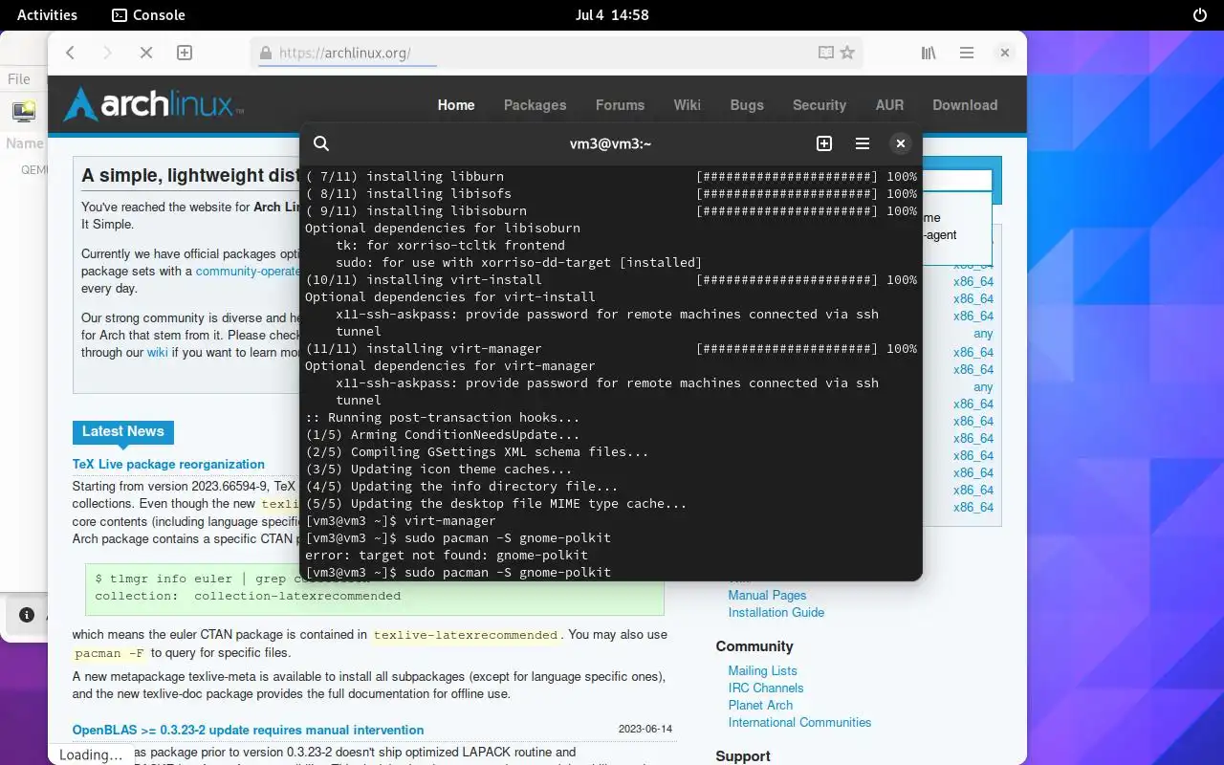Screen dimensions: 1224x765
Task: Click '(3/5) Updating icon theme caches' line
Action: pos(439,469)
